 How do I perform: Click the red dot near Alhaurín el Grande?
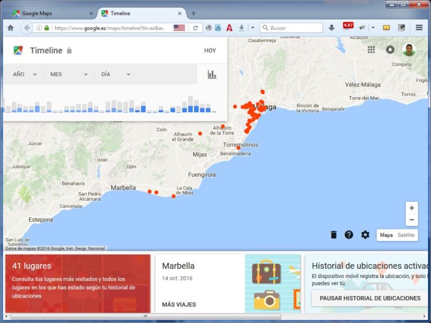pyautogui.click(x=200, y=133)
